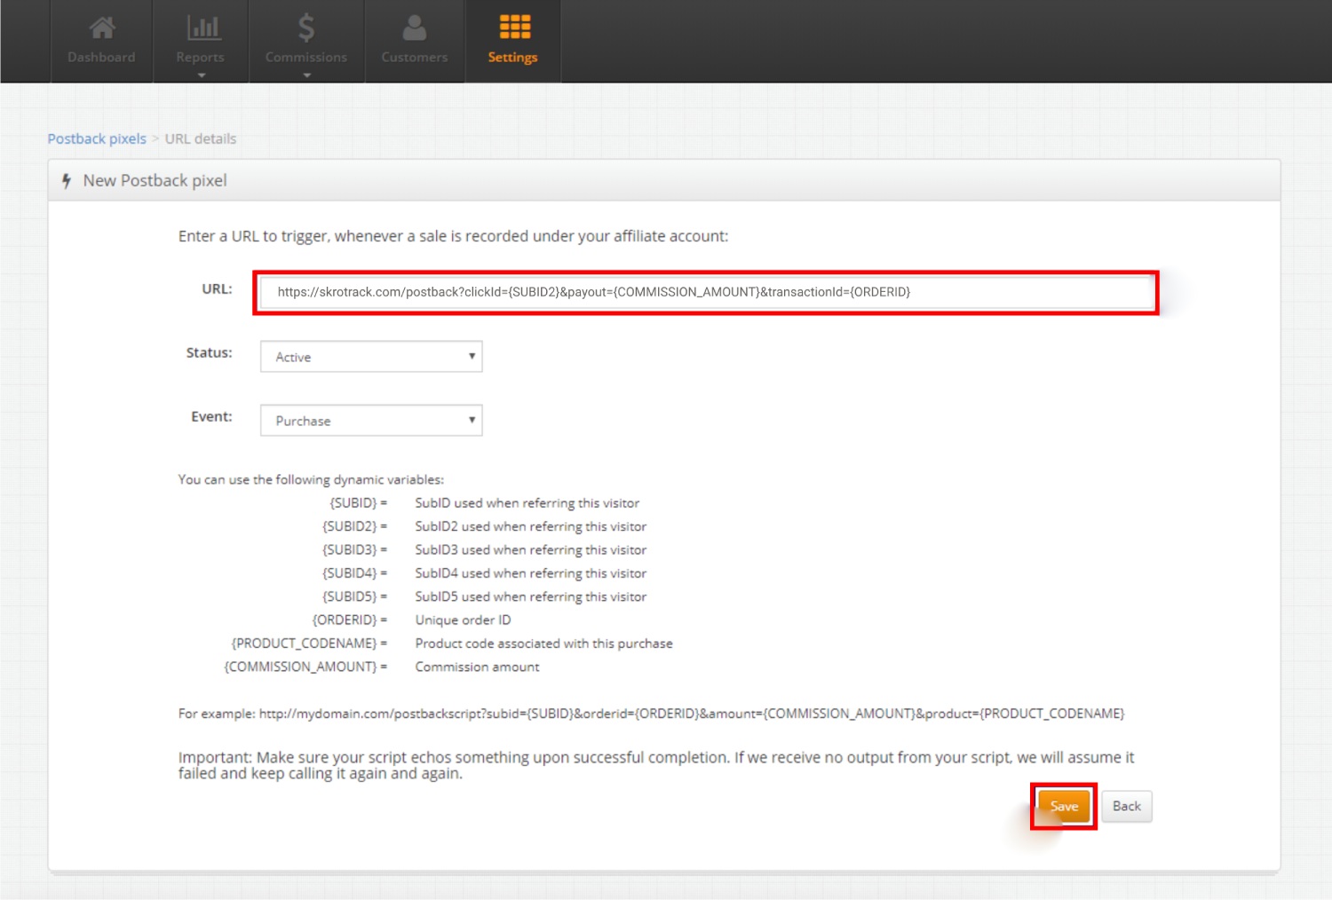Click the {SUBID} = variable text
Image resolution: width=1332 pixels, height=900 pixels.
click(359, 503)
